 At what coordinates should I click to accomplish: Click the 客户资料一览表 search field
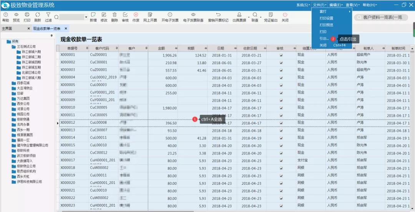click(x=381, y=17)
